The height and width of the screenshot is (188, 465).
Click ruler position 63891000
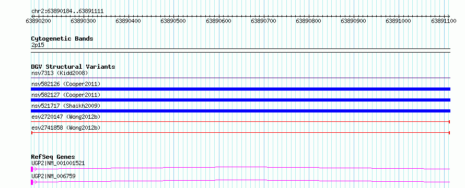(398, 21)
